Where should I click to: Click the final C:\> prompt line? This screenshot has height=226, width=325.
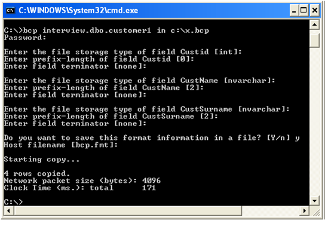(13, 201)
